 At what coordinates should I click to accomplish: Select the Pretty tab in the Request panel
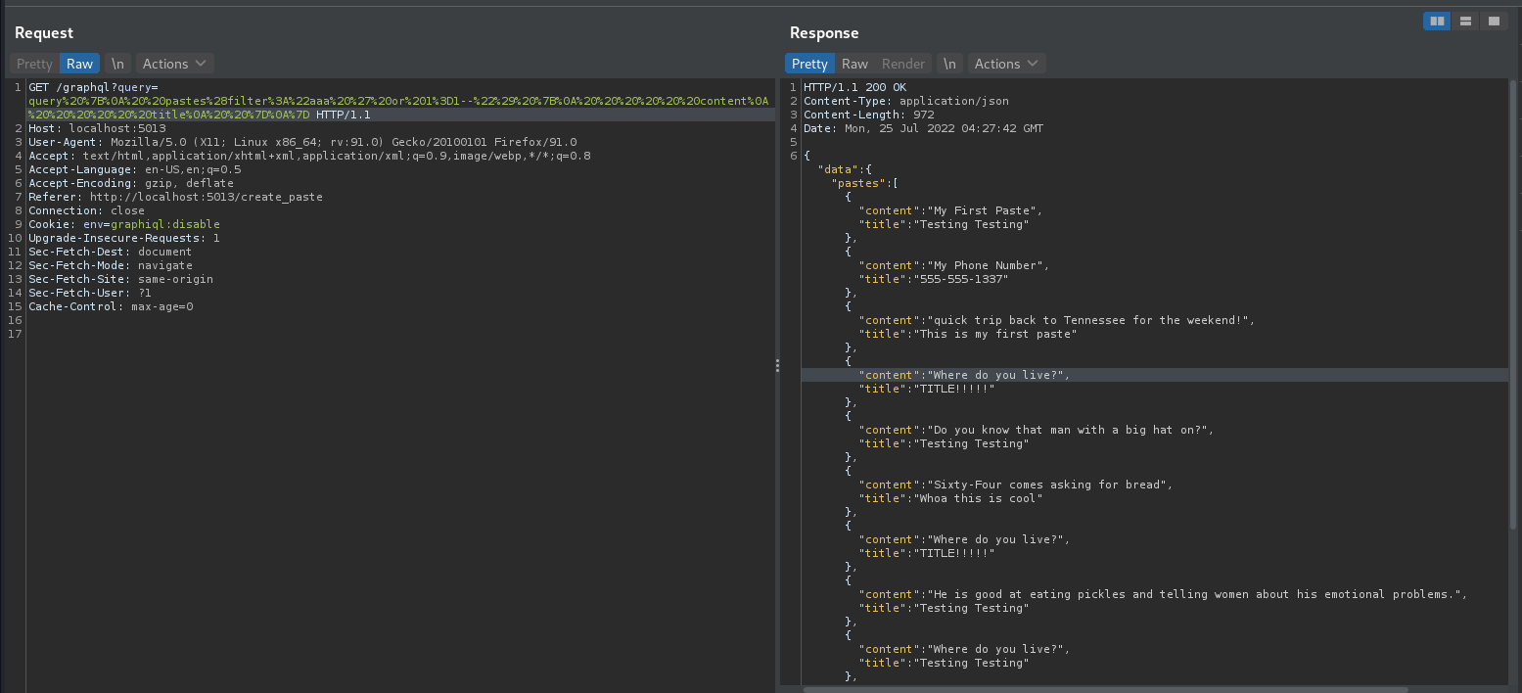coord(33,63)
